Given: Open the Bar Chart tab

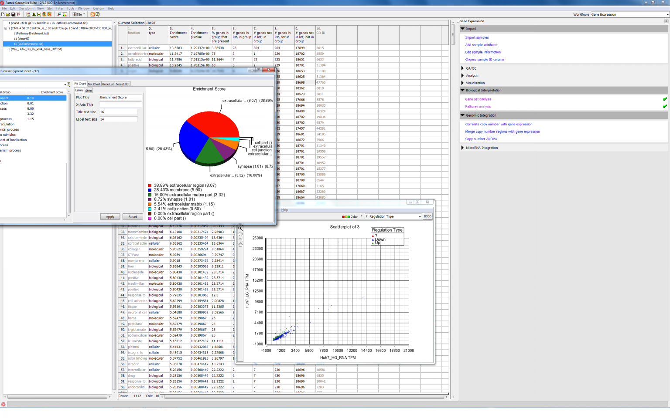Looking at the screenshot, I should point(94,84).
